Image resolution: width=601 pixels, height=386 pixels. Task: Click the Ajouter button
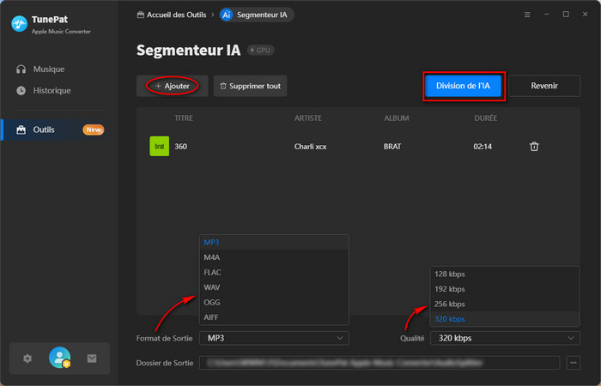(173, 86)
